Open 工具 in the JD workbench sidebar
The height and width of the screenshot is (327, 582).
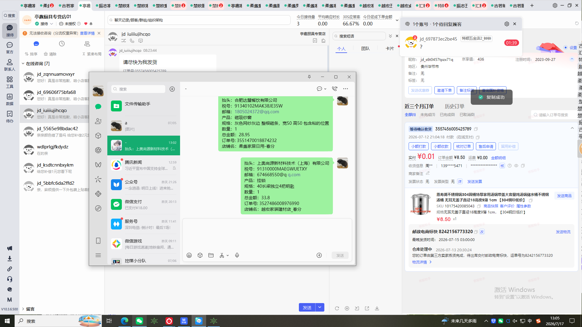pos(10,82)
